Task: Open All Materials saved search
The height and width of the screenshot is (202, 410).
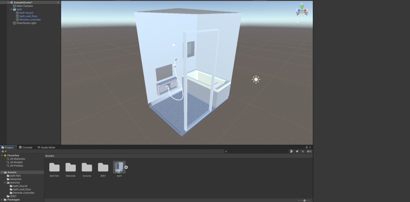Action: [18, 159]
